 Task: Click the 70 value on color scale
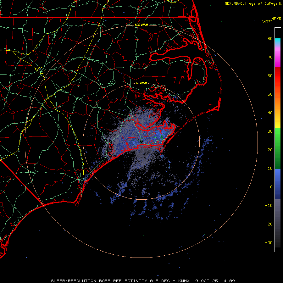(x=270, y=57)
